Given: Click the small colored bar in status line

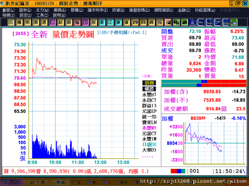Looking at the screenshot, I should click(178, 171).
